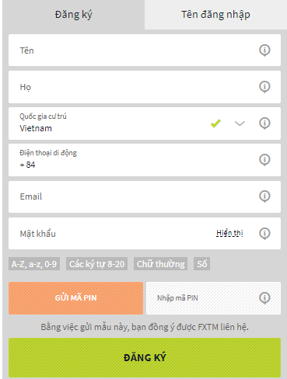Toggle password visibility with Hiển thị
The height and width of the screenshot is (379, 287).
click(x=229, y=233)
